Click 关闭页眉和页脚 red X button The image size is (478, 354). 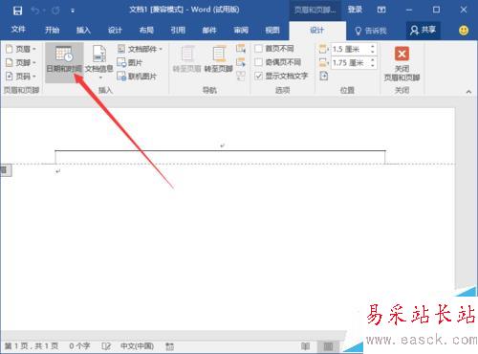[x=402, y=63]
